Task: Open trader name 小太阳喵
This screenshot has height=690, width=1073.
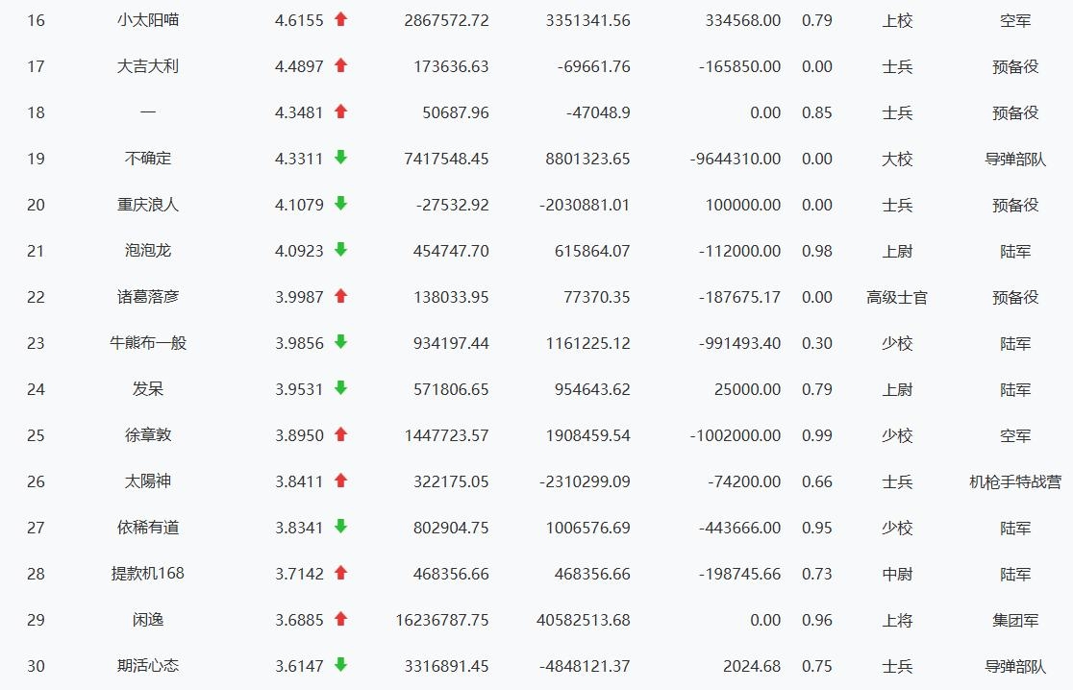Action: click(x=148, y=20)
